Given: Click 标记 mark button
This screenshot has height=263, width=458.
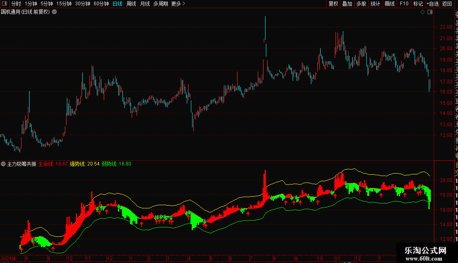Looking at the screenshot, I should [418, 4].
